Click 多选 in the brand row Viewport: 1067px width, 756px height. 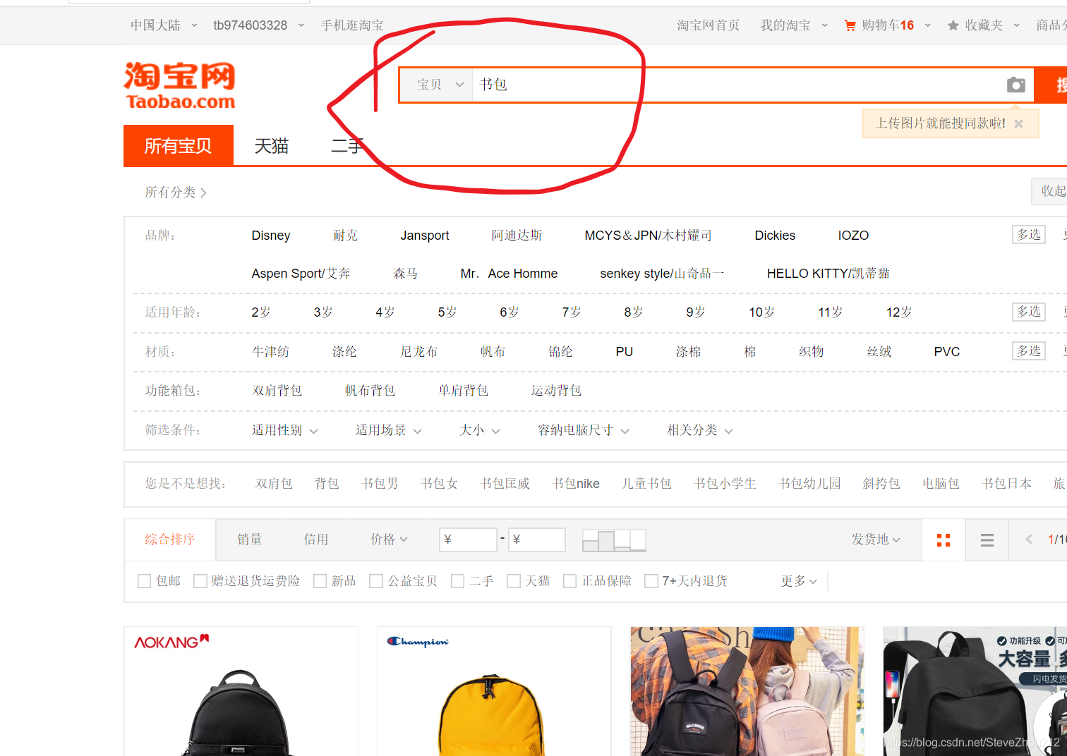pos(1029,235)
